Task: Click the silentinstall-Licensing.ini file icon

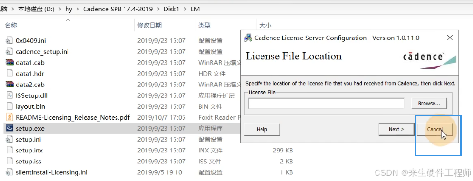Action: (x=10, y=172)
